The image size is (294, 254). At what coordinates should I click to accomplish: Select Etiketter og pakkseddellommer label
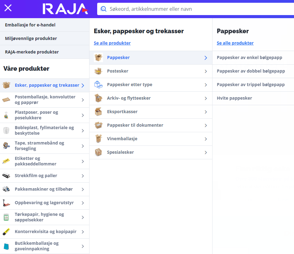point(35,161)
